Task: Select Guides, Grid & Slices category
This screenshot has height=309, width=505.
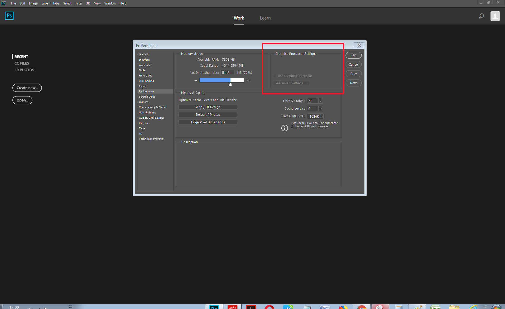Action: pyautogui.click(x=156, y=118)
